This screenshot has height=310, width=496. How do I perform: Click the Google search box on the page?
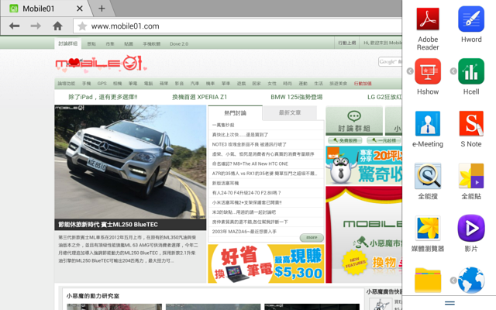click(390, 62)
